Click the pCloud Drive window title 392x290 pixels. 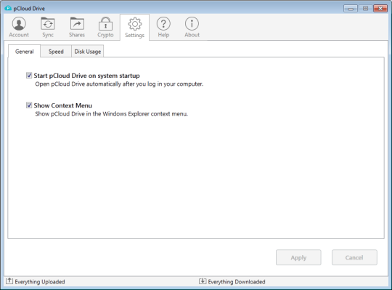29,9
